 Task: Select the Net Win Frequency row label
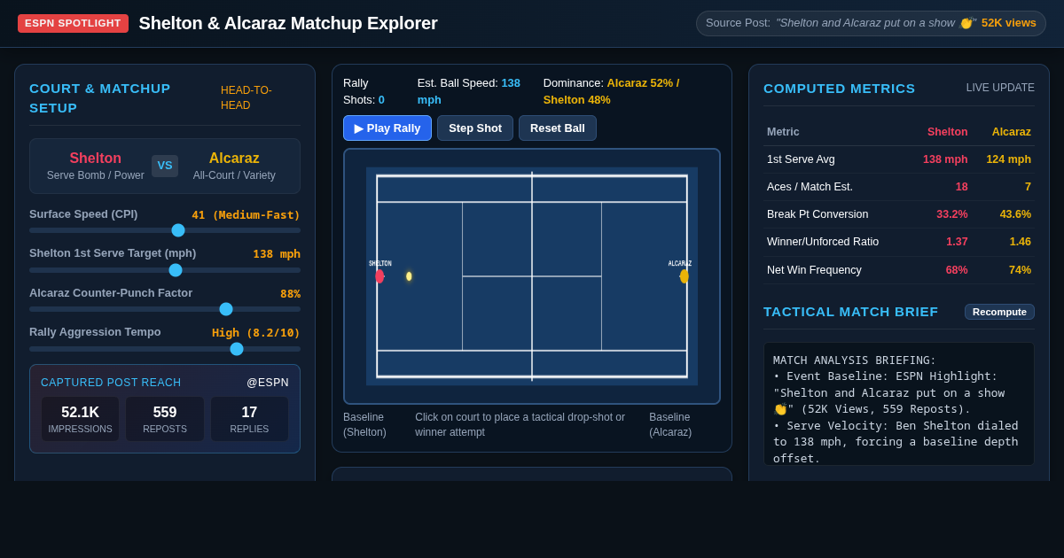(814, 270)
